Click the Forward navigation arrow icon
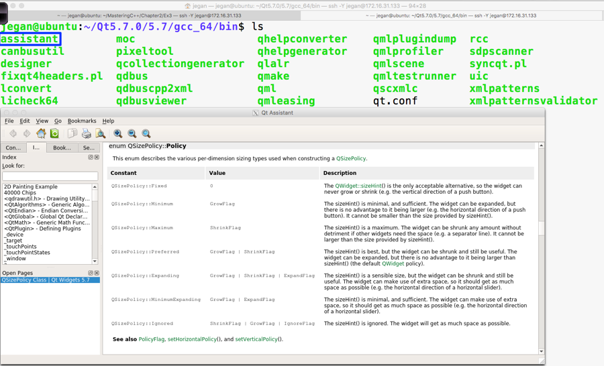 (27, 133)
